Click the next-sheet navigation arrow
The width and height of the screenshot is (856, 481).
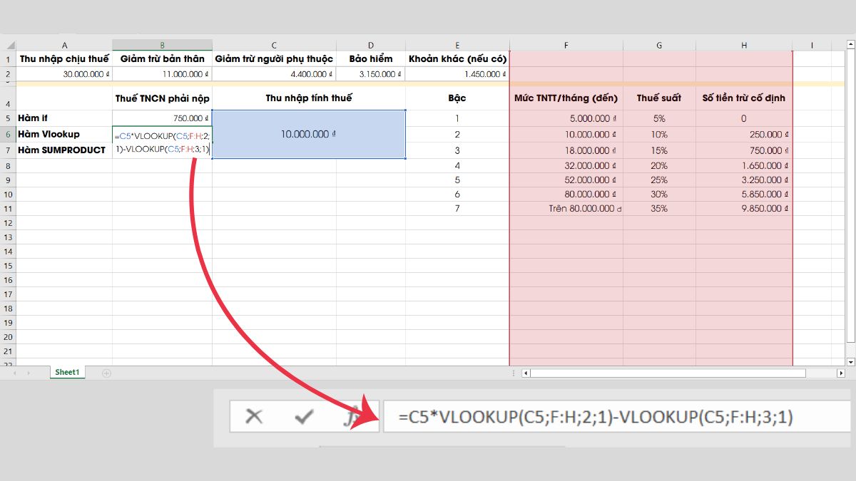coord(29,372)
